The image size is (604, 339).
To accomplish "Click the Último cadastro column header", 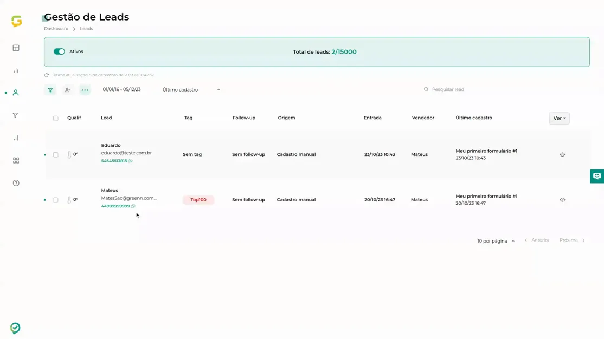I will [x=474, y=118].
